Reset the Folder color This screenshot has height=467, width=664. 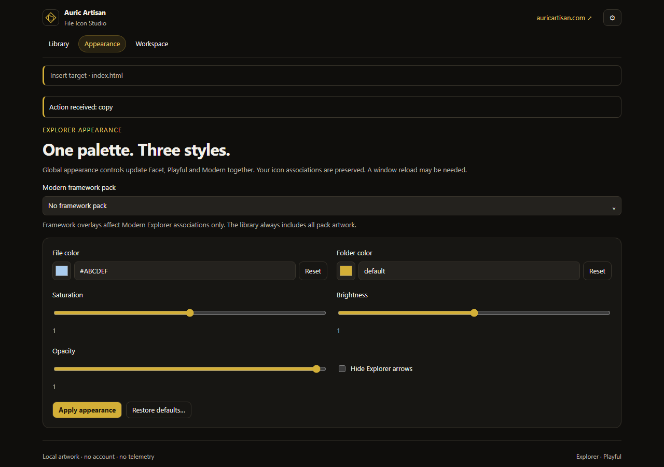click(597, 271)
